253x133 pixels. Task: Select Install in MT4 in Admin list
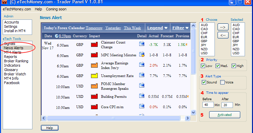point(15,31)
